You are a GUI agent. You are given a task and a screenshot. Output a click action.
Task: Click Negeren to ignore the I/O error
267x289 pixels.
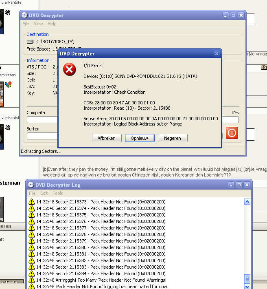point(173,138)
